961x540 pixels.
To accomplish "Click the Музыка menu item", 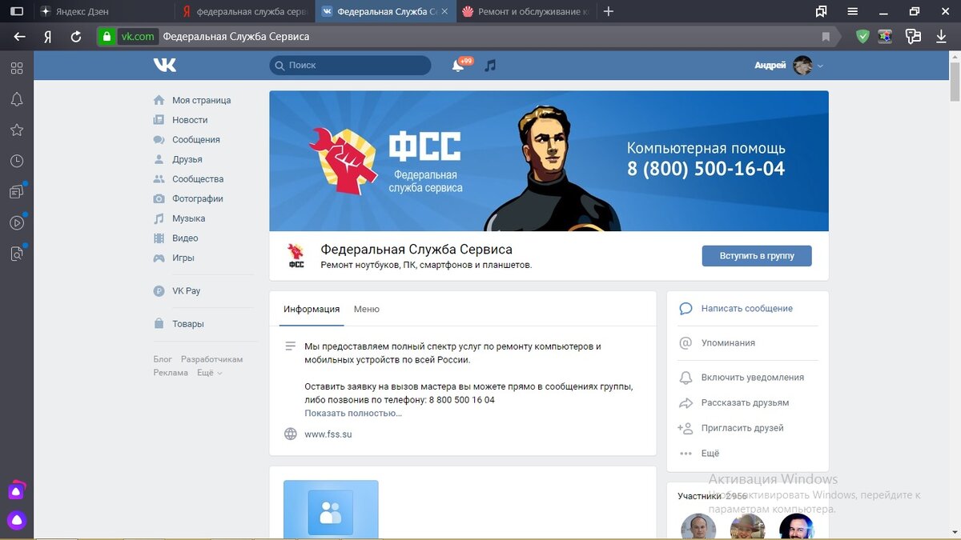I will tap(188, 218).
